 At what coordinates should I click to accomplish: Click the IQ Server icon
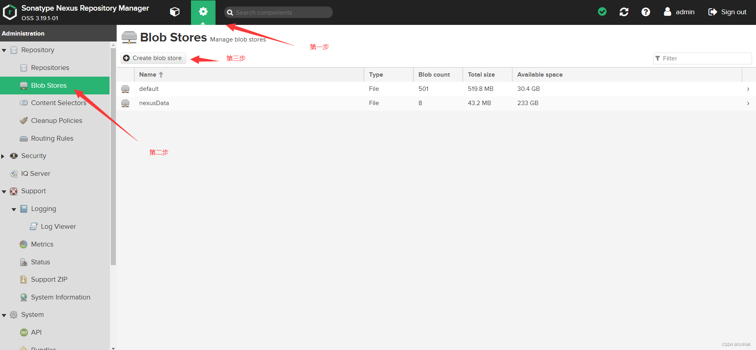[14, 173]
